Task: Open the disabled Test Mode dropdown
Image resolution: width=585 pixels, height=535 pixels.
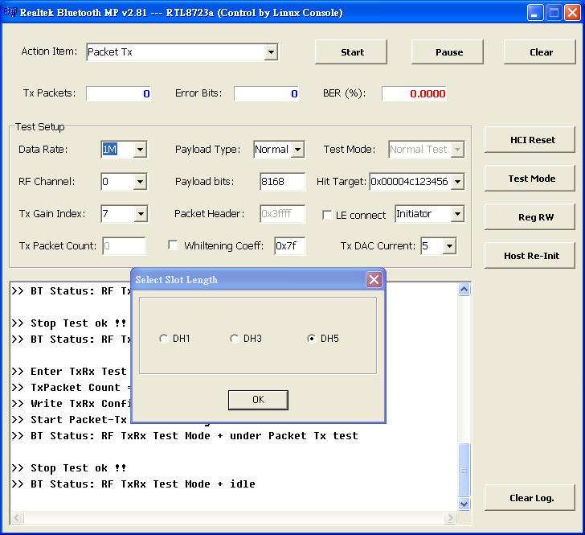Action: (457, 150)
